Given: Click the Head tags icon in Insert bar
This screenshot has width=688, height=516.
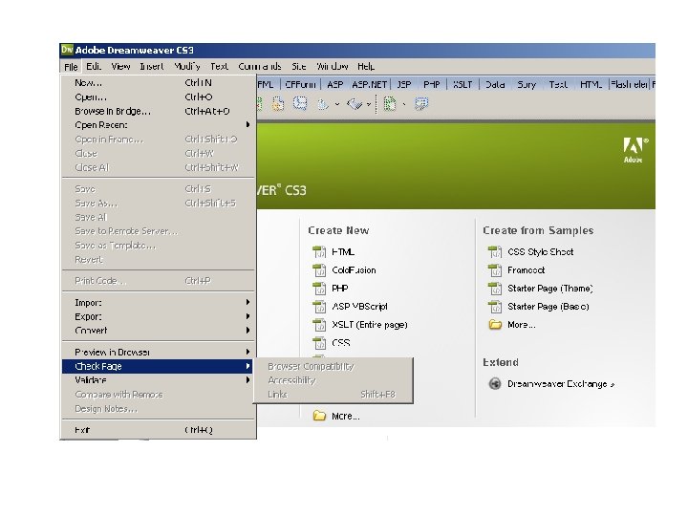Looking at the screenshot, I should tap(323, 104).
